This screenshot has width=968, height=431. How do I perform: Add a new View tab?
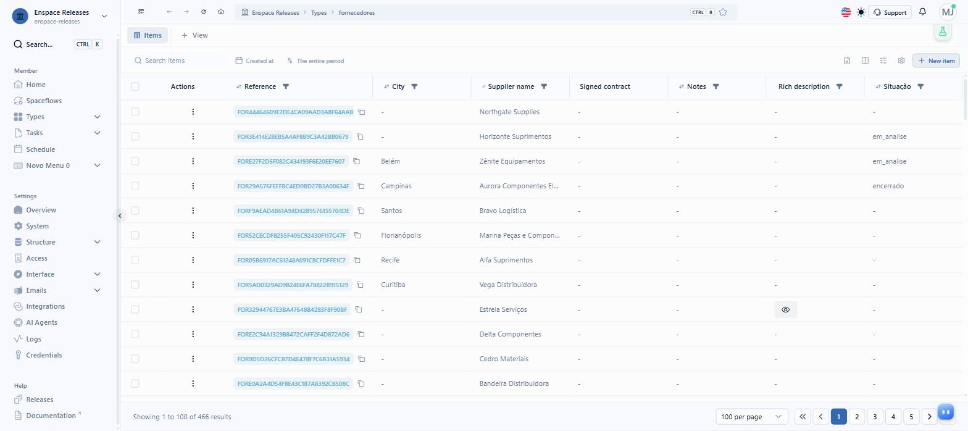(x=194, y=35)
